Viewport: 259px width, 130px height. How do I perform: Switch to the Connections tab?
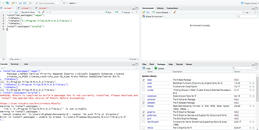coord(172,8)
